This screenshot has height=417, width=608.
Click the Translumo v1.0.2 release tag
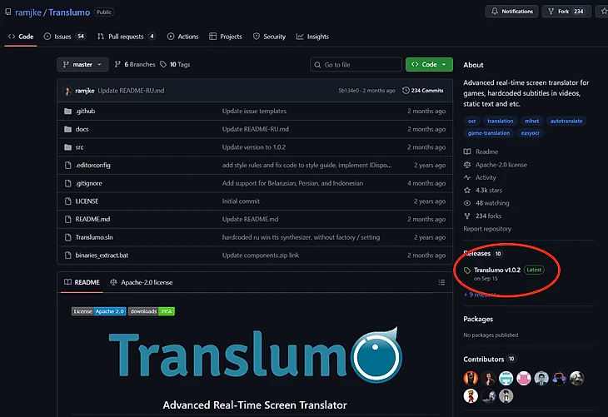click(496, 270)
